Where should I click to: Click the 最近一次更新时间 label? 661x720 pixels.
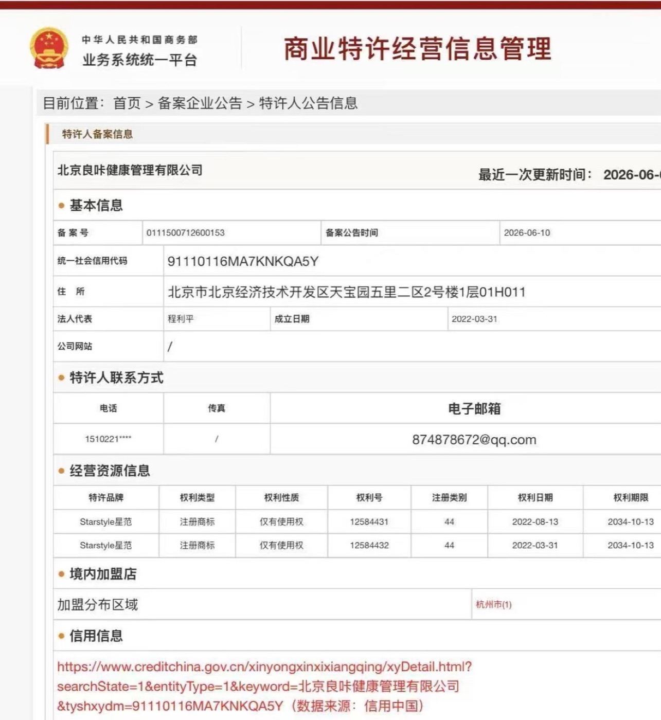pos(535,175)
